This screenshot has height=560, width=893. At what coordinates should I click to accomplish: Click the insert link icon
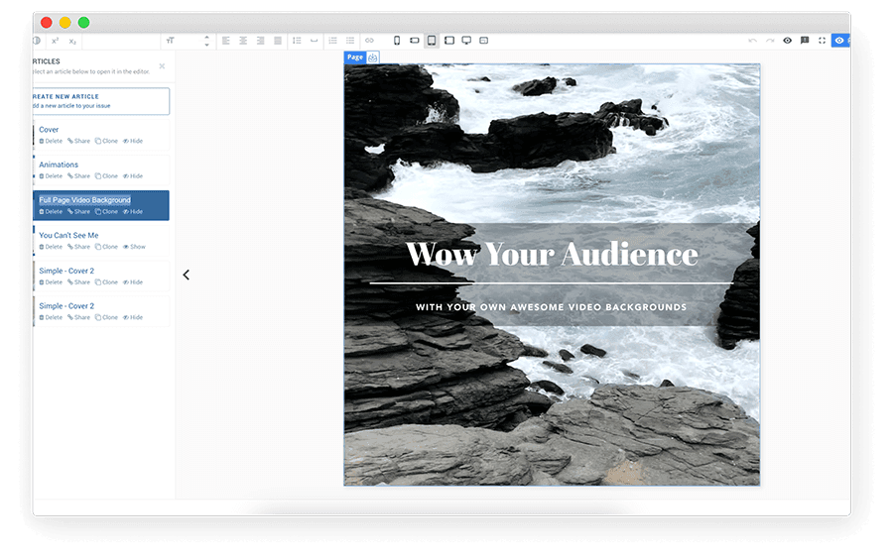(369, 41)
